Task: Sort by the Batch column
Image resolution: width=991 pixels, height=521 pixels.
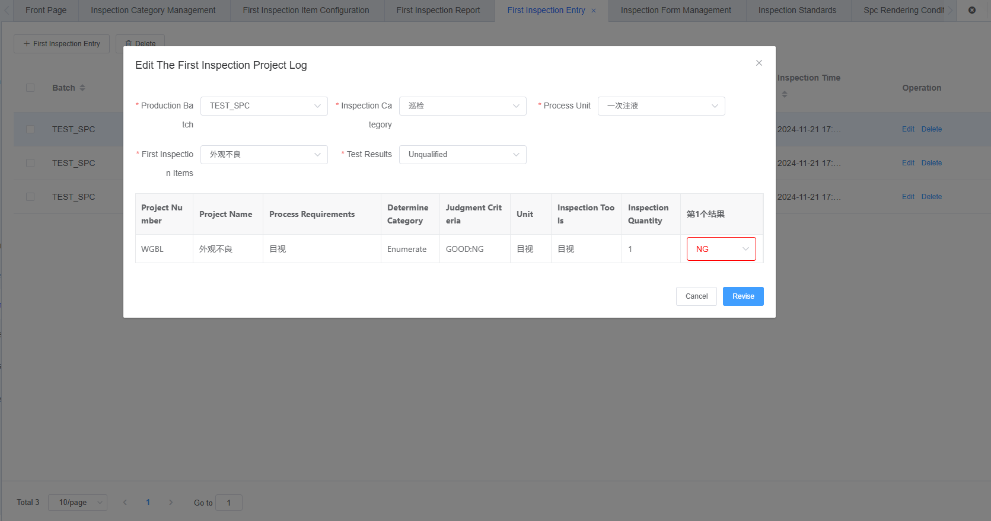Action: pyautogui.click(x=82, y=88)
